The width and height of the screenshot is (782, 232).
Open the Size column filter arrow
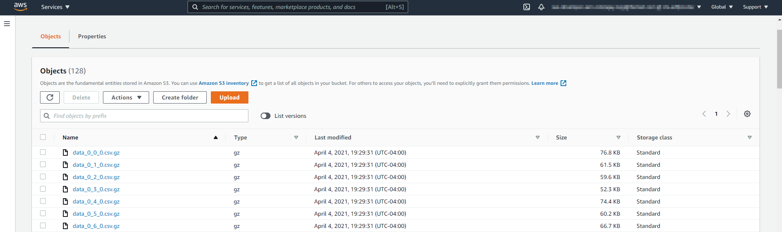pos(619,137)
